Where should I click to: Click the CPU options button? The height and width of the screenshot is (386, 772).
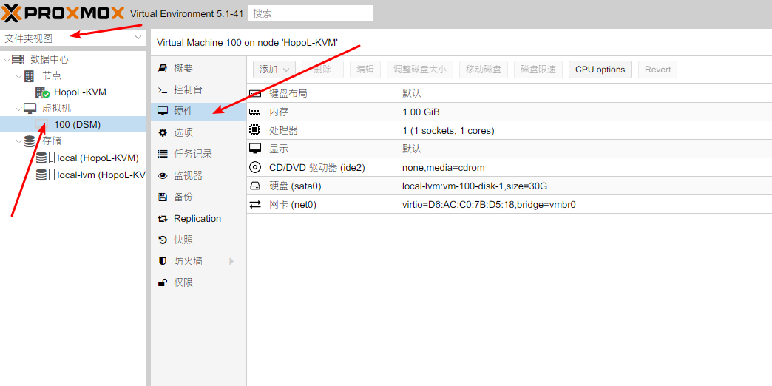600,70
